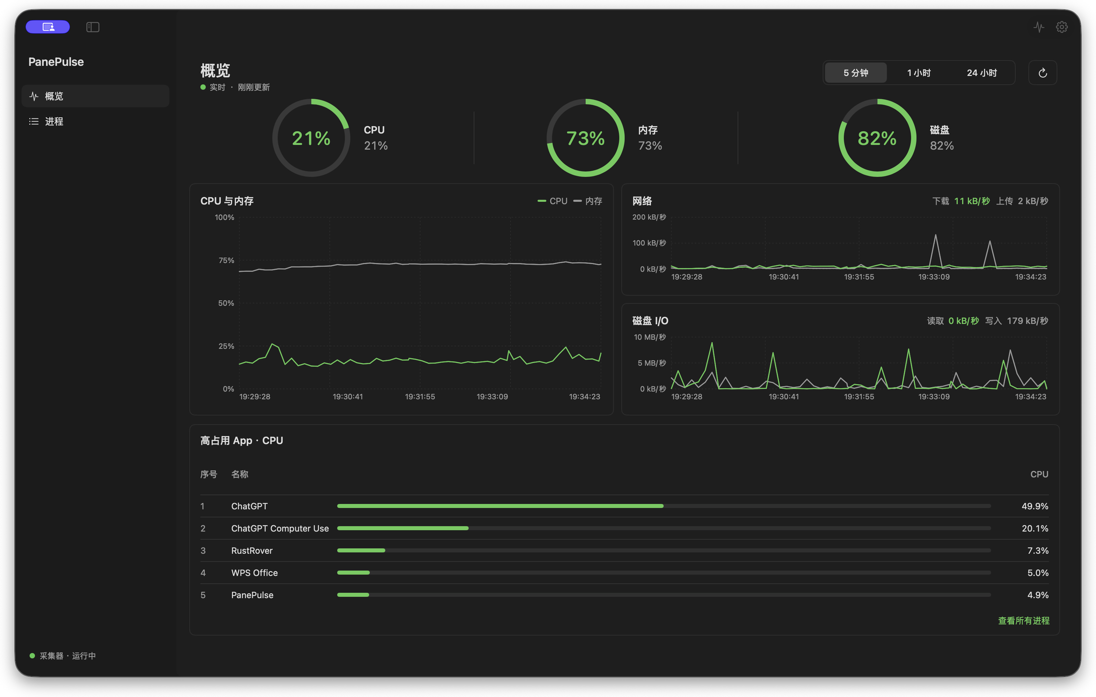Click the 上传 2 kB/秒 network value
Image resolution: width=1096 pixels, height=697 pixels.
click(1022, 201)
